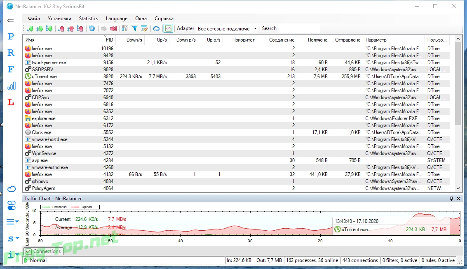This screenshot has height=269, width=467.
Task: Sort by the Up/s column header
Action: (157, 40)
